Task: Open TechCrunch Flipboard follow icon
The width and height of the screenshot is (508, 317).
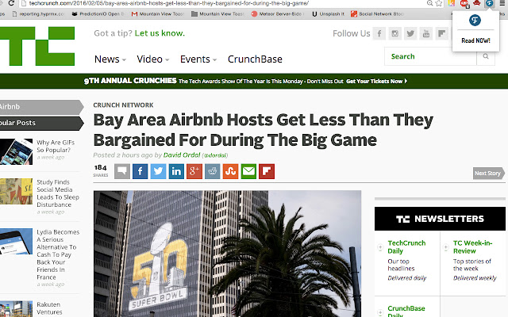Action: (x=441, y=33)
